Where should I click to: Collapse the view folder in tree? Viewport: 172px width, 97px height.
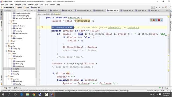(x=6, y=77)
